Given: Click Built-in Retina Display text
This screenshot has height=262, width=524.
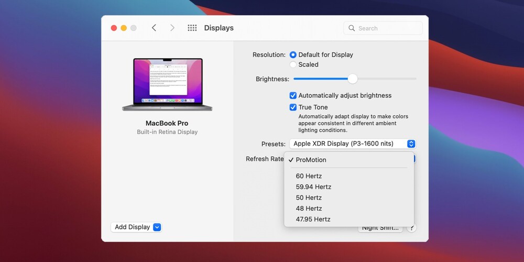Looking at the screenshot, I should [x=167, y=132].
